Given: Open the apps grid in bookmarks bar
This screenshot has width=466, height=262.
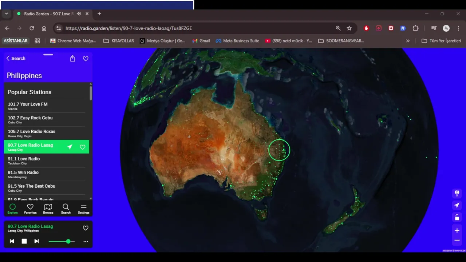Looking at the screenshot, I should point(37,41).
